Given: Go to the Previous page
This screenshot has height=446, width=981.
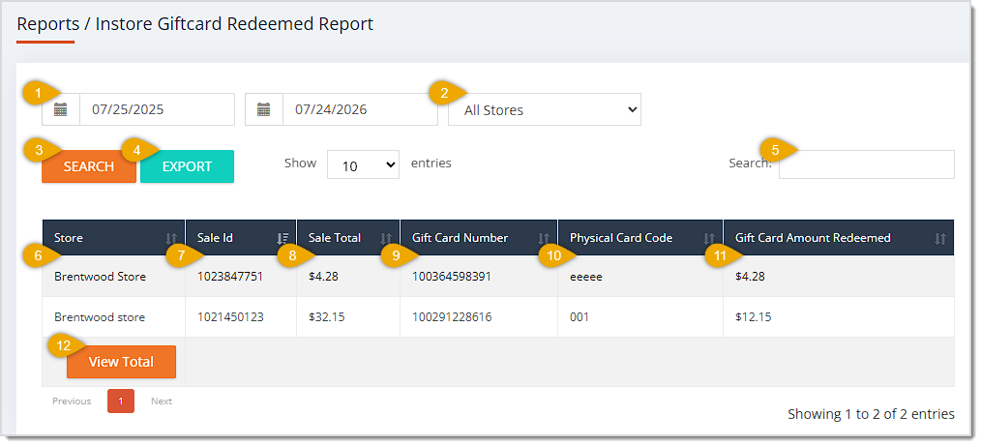Looking at the screenshot, I should pyautogui.click(x=72, y=401).
